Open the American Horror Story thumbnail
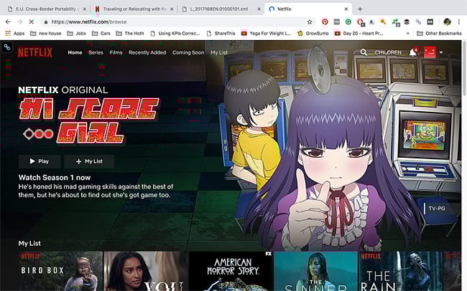This screenshot has width=467, height=291. coord(231,271)
